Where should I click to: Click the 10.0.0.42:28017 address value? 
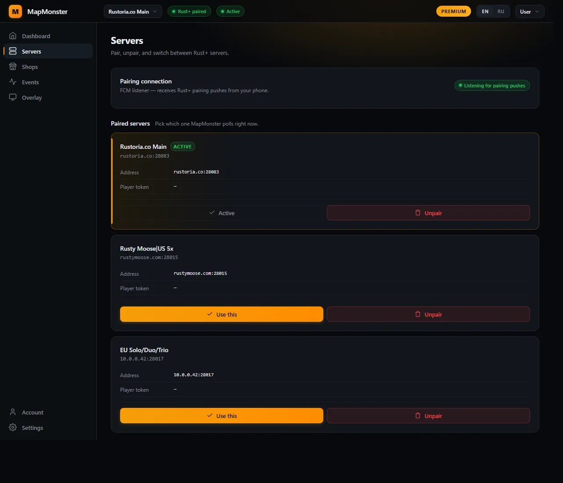click(x=194, y=375)
